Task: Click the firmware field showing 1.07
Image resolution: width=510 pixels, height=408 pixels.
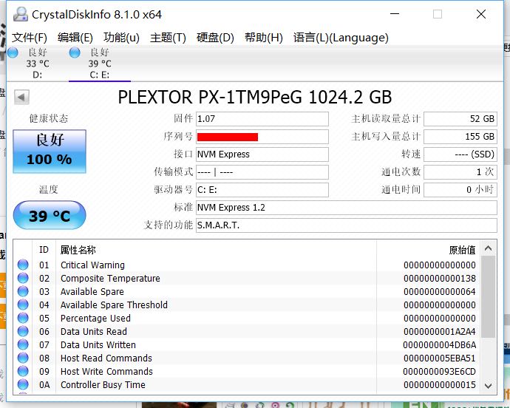Action: pos(262,119)
